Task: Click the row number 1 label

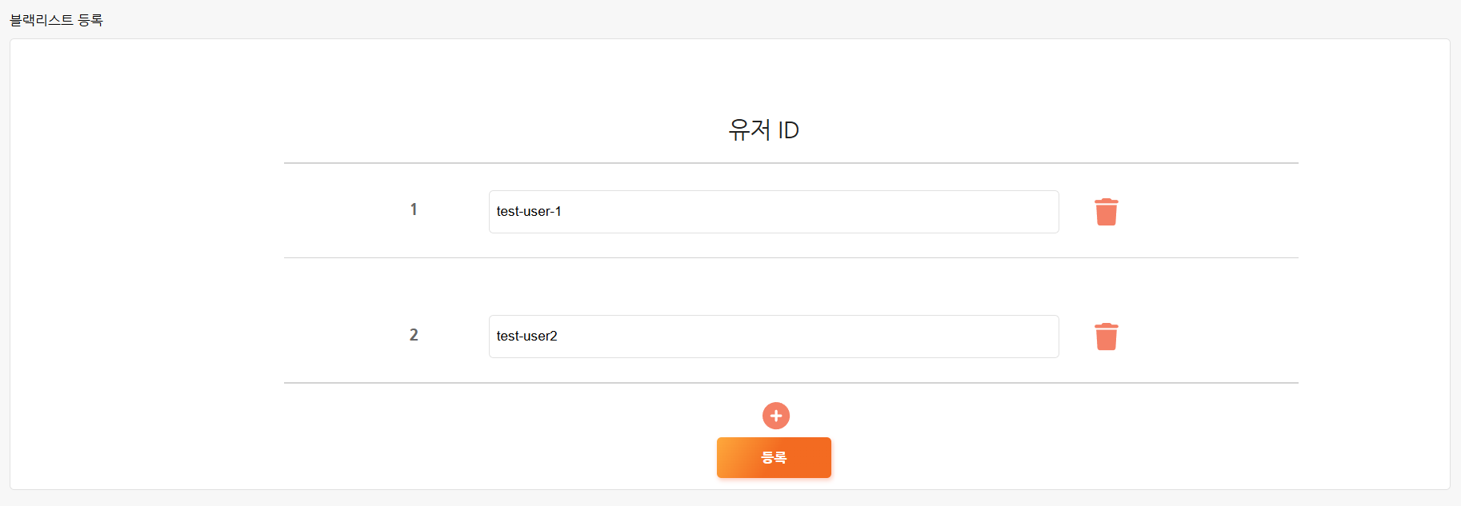Action: pyautogui.click(x=414, y=209)
